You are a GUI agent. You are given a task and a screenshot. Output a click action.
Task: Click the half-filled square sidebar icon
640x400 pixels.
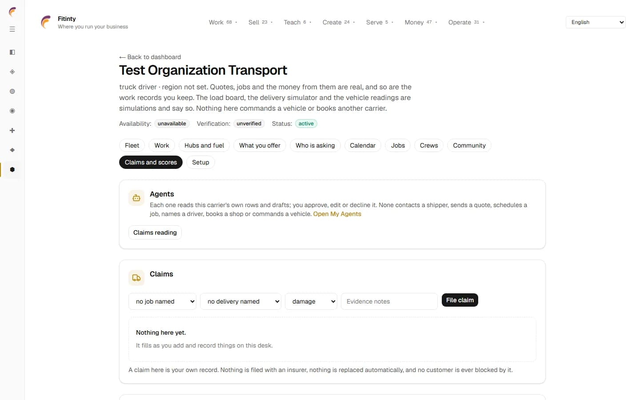(12, 52)
